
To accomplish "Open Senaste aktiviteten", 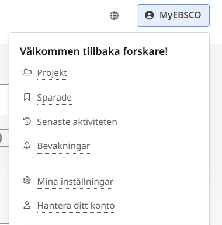I will point(77,122).
